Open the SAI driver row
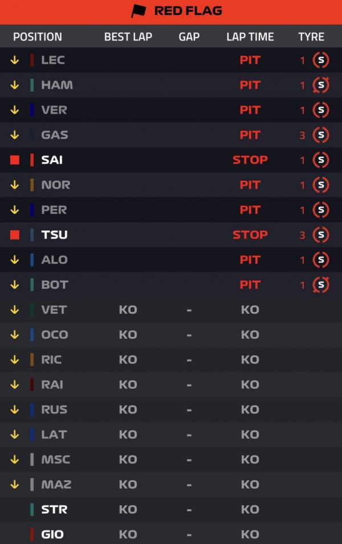 pos(171,160)
